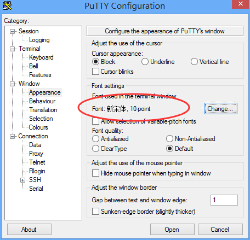This screenshot has width=250, height=240.
Task: Enable Sunken-edge border option
Action: [95, 212]
